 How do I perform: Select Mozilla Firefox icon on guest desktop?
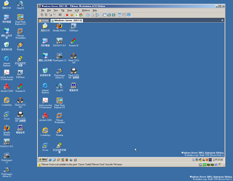point(59,27)
